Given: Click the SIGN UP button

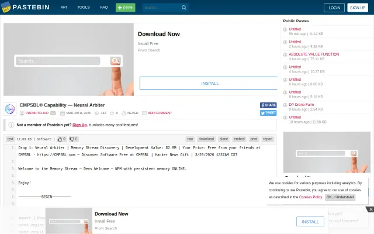Looking at the screenshot, I should point(358,8).
